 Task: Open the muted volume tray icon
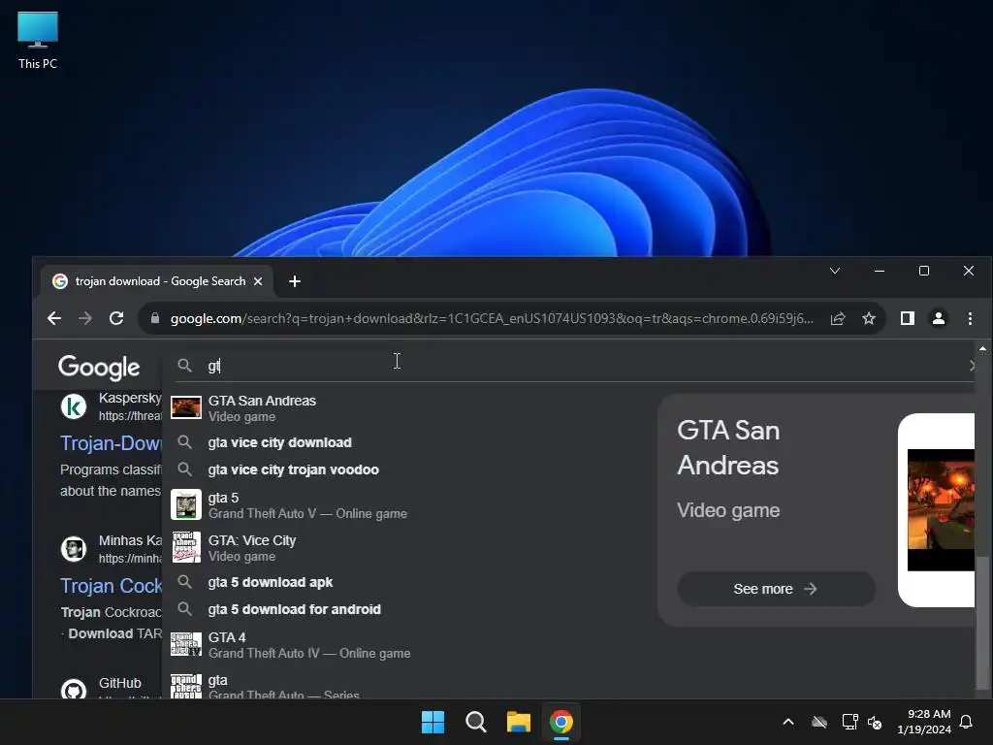875,722
